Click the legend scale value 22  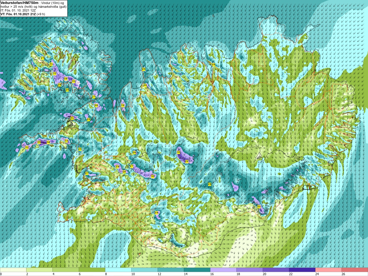point(291,274)
